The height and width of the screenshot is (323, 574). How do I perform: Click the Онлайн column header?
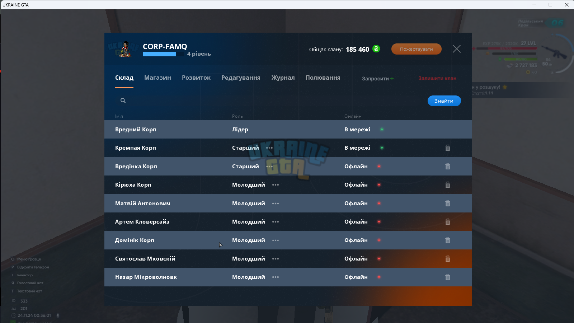coord(353,116)
